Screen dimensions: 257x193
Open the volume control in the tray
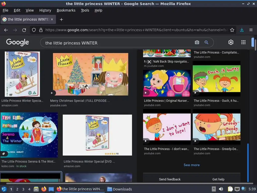(x=221, y=189)
